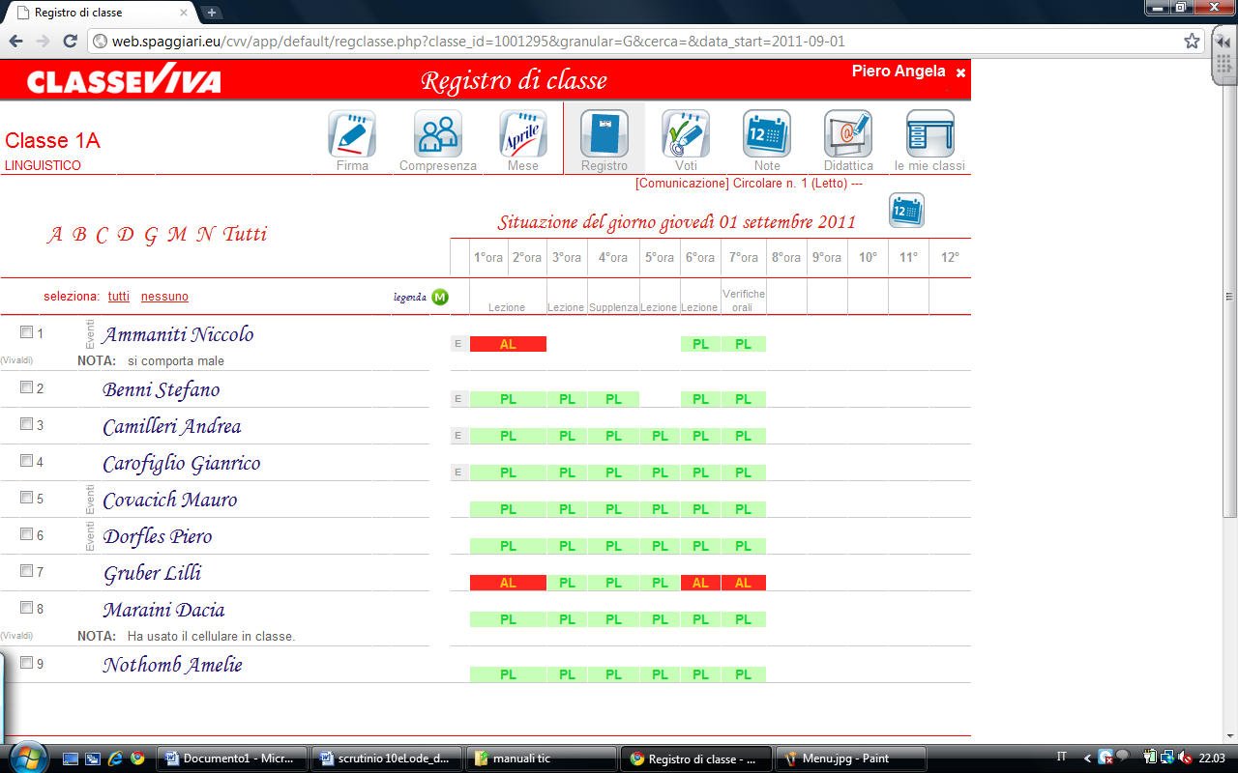Open the 'le mie classi' desk icon
The height and width of the screenshot is (773, 1238).
point(929,133)
